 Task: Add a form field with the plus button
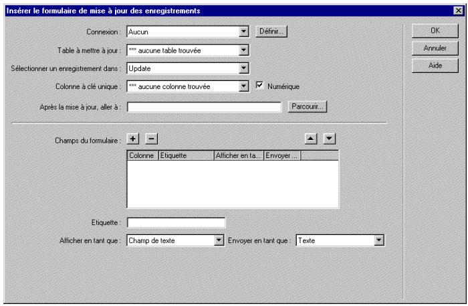133,139
